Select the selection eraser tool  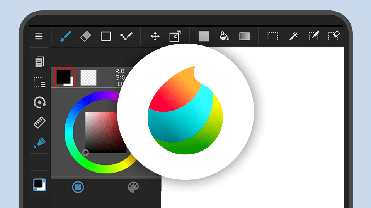[334, 36]
